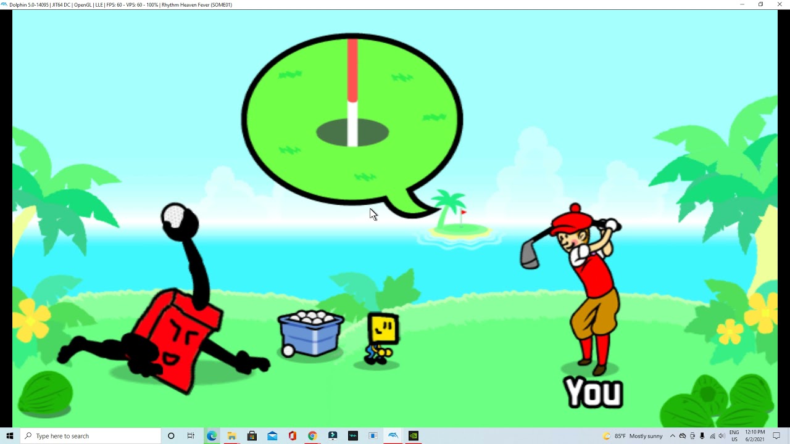Click the blue basket of golf balls
This screenshot has height=444, width=790.
(x=310, y=334)
